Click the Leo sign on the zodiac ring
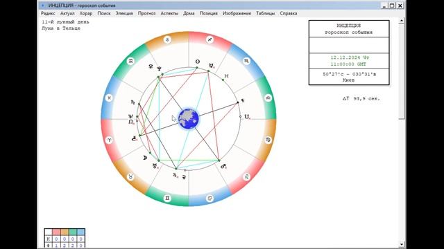The height and width of the screenshot is (249, 444). [x=247, y=177]
